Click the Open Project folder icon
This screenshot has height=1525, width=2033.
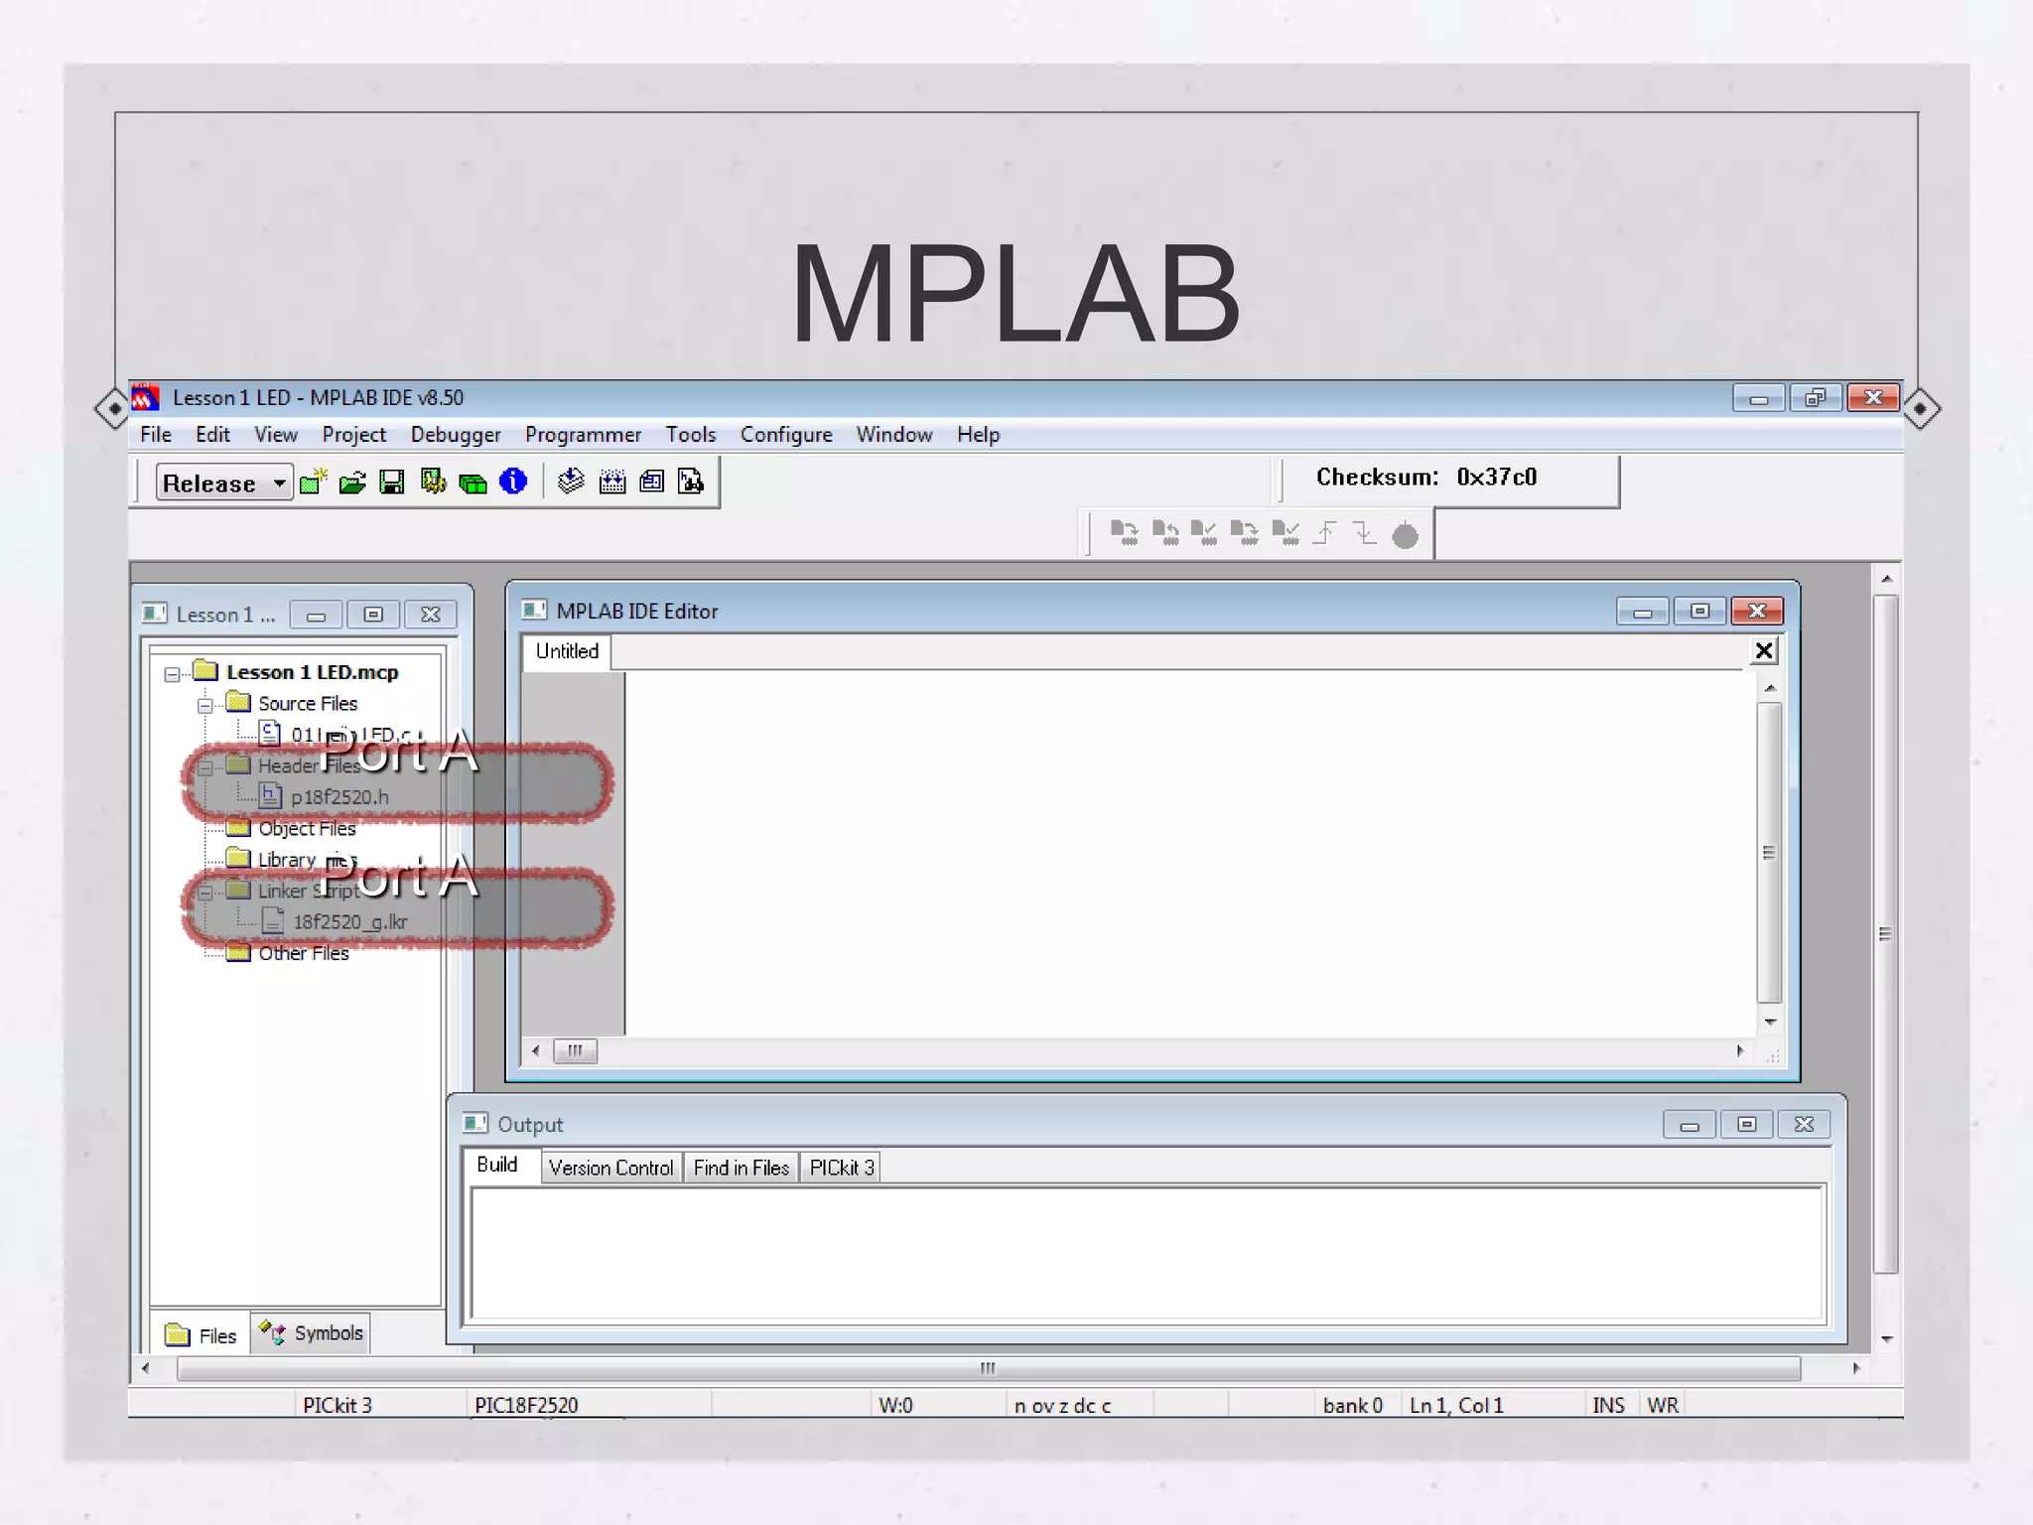tap(352, 483)
